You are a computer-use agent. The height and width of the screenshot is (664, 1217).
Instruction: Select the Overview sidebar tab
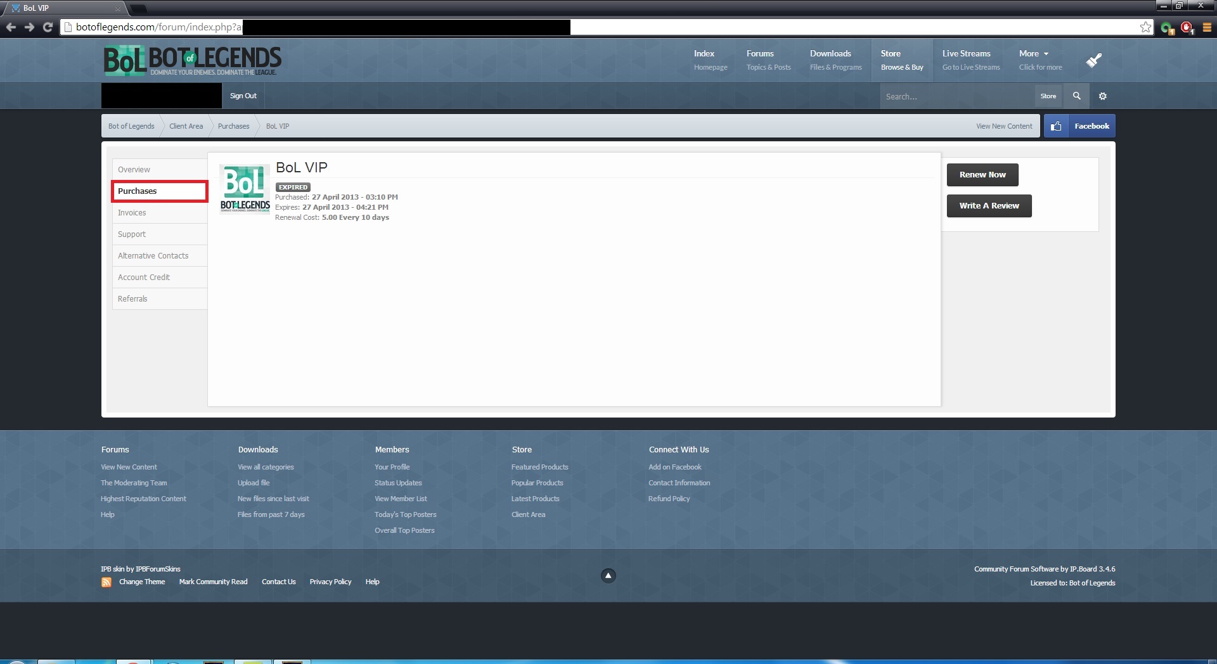pyautogui.click(x=160, y=169)
